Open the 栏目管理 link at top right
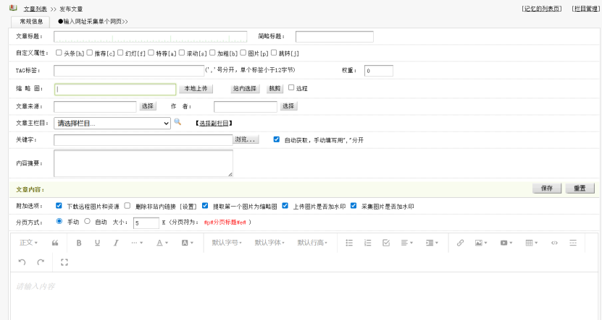 tap(583, 9)
